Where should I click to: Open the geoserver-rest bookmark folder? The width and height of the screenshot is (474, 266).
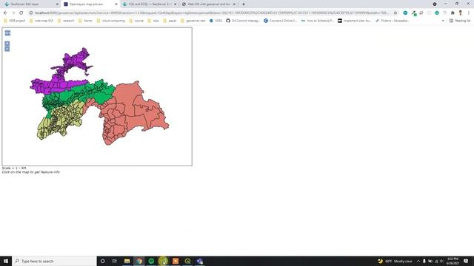(x=193, y=21)
